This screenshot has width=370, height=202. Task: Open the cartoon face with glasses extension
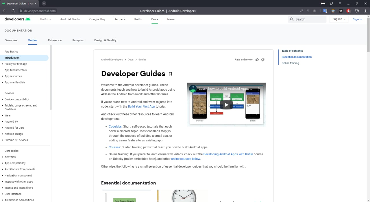(333, 11)
